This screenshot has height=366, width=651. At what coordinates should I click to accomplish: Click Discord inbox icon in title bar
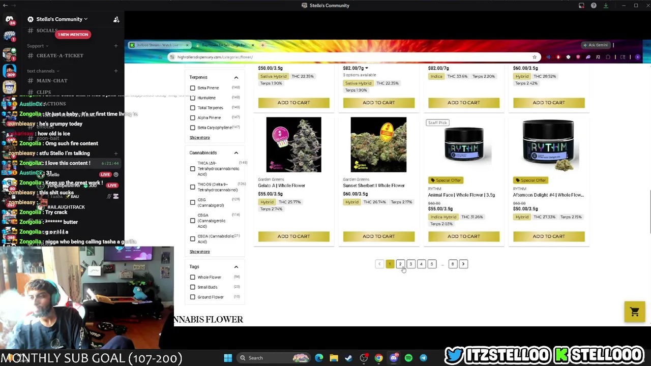click(581, 6)
